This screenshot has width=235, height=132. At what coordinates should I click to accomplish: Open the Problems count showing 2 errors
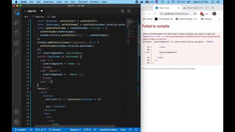[x=40, y=130]
